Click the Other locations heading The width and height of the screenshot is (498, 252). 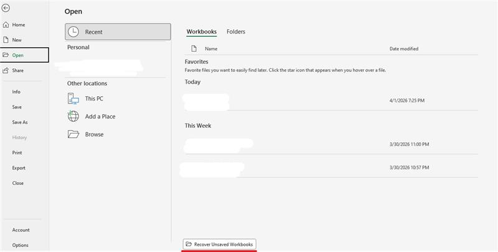click(87, 84)
